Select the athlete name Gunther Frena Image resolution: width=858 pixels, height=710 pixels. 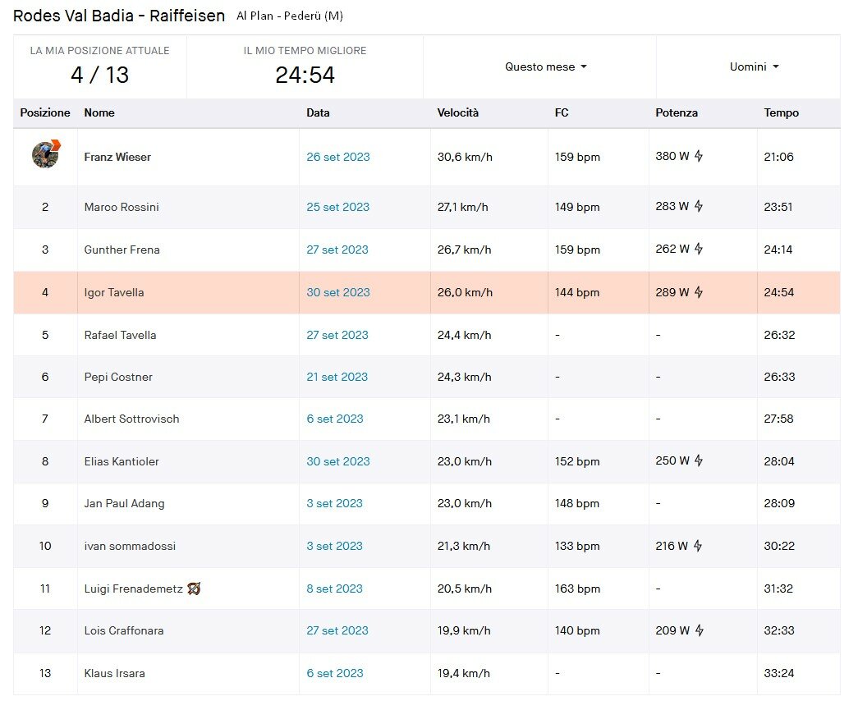click(x=122, y=250)
